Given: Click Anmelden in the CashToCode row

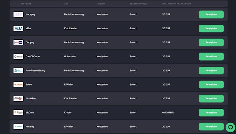Looking at the screenshot, I should 211,57.
